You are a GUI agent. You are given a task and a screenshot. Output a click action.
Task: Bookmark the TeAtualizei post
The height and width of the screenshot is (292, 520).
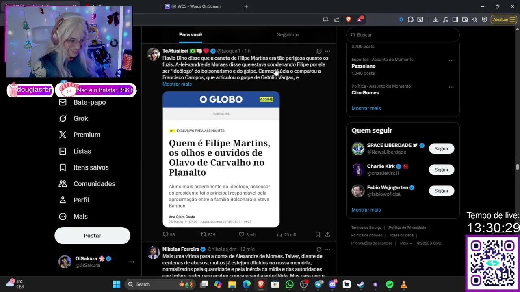coord(318,234)
